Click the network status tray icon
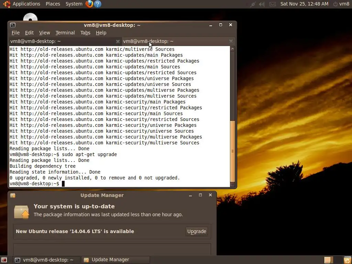Image resolution: width=352 pixels, height=264 pixels. 253,4
